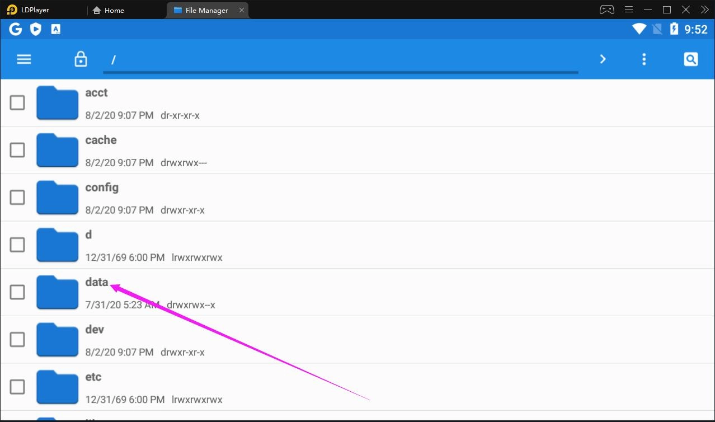Open the LDPlayer gamepad controls icon
Viewport: 715px width, 422px height.
606,9
